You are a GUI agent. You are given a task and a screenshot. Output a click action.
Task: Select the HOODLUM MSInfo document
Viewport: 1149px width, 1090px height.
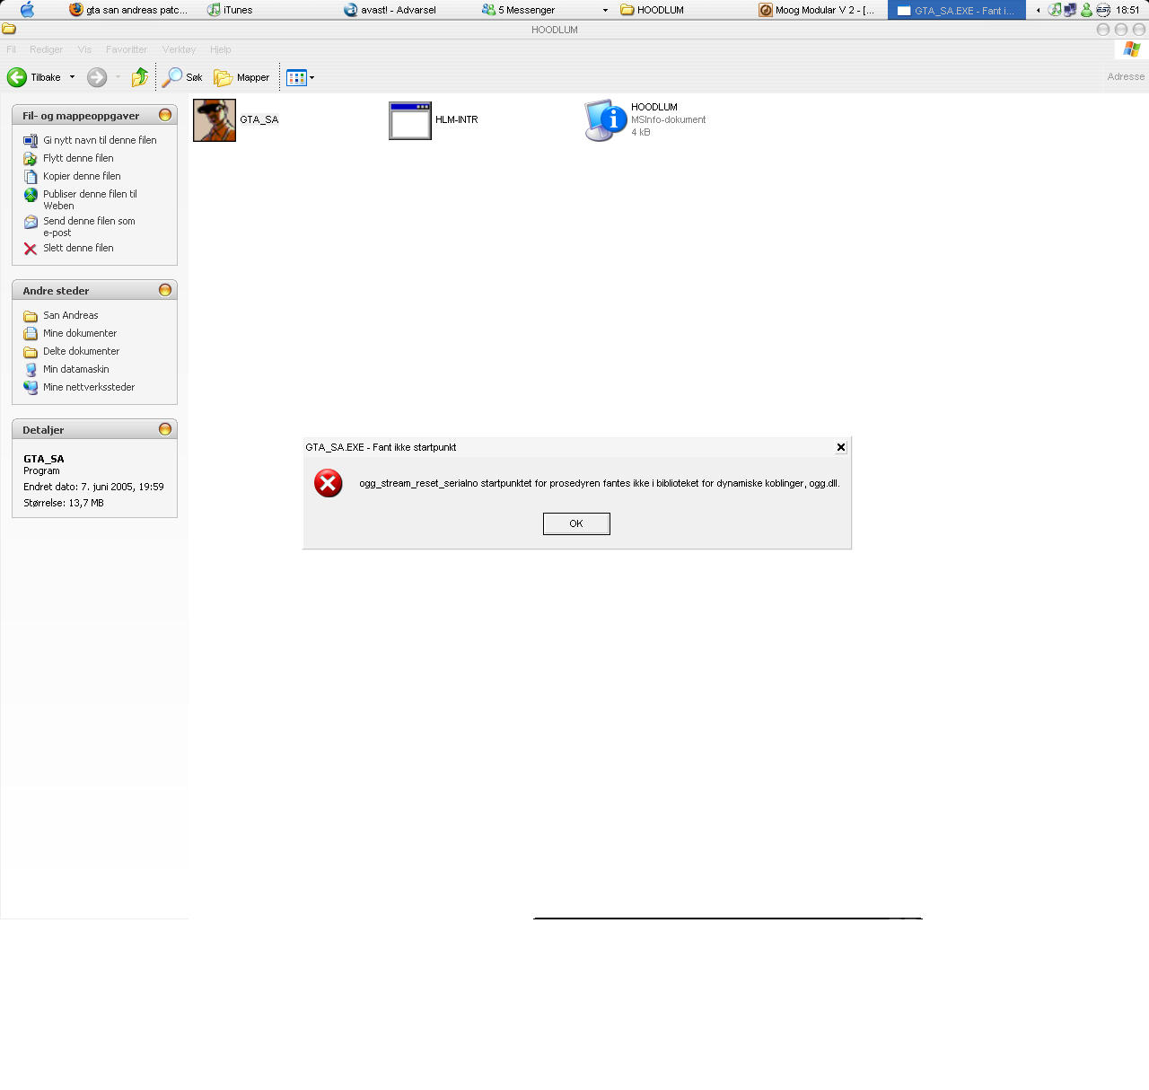[645, 120]
